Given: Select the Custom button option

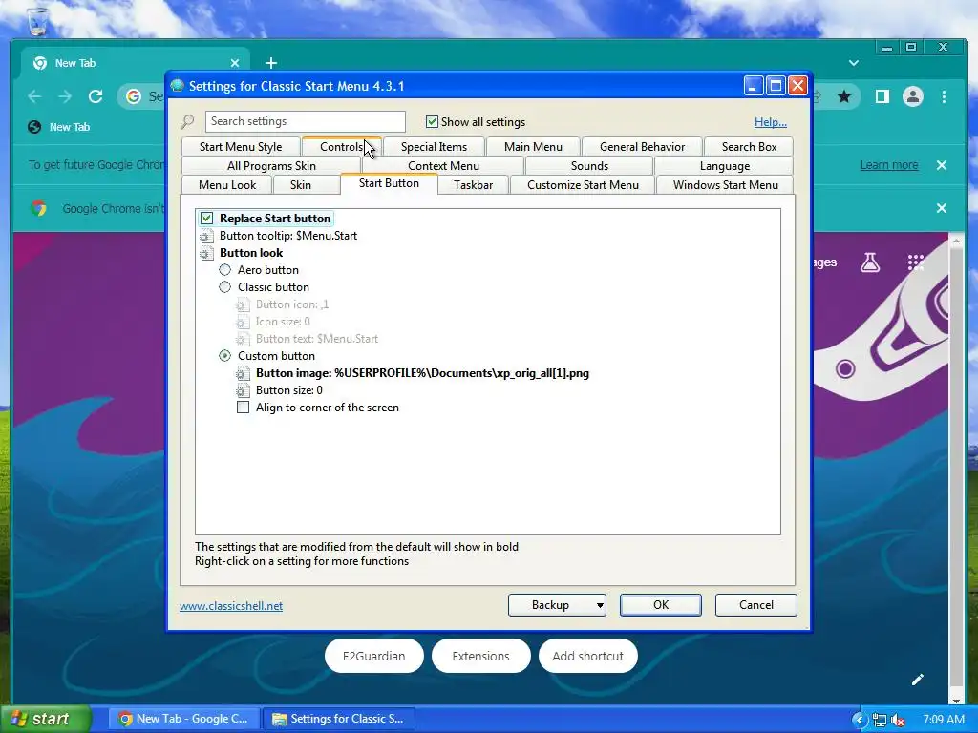Looking at the screenshot, I should click(x=224, y=356).
